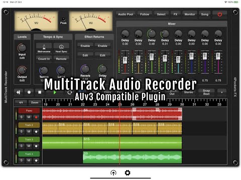Viewport: 241px width, 180px height.
Task: Click the Count In button
Action: click(44, 59)
